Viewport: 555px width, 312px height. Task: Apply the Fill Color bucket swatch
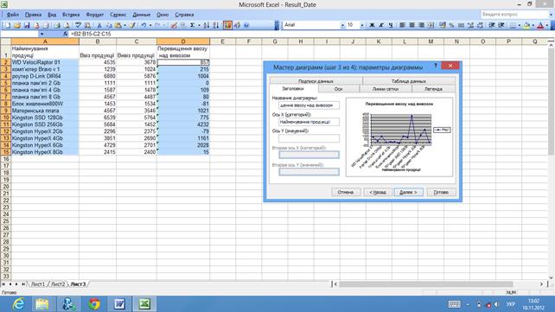(x=526, y=25)
